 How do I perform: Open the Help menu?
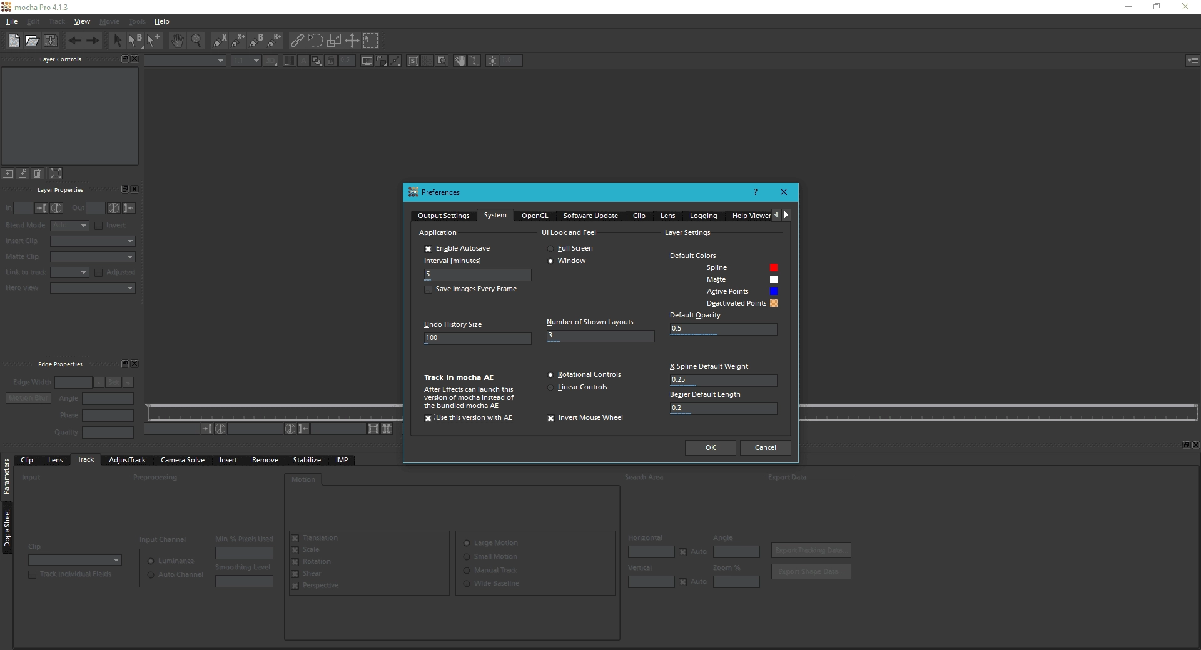click(x=162, y=21)
